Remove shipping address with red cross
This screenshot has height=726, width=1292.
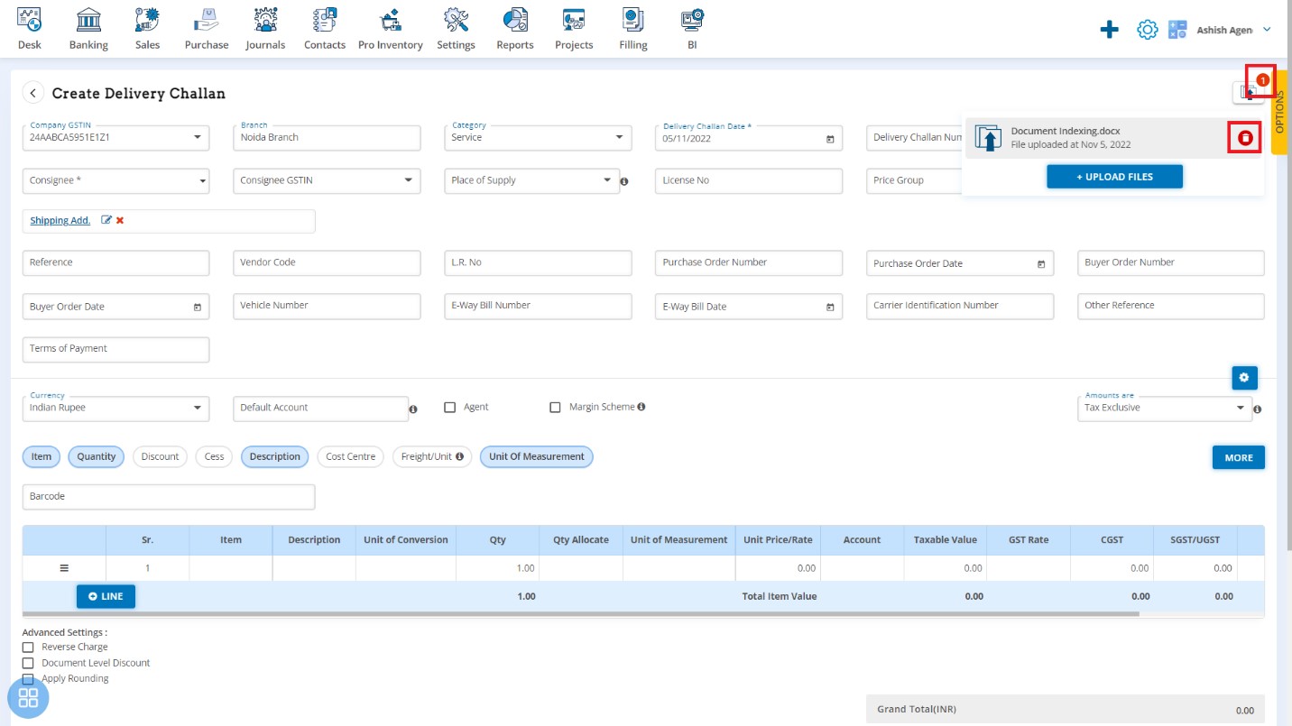coord(120,220)
